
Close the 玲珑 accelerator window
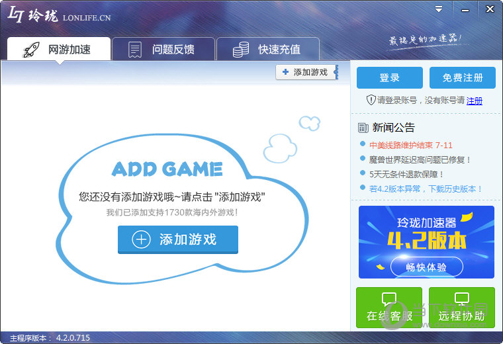(490, 9)
